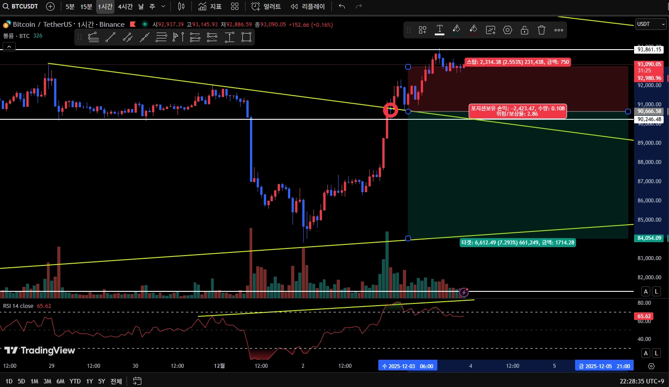Undo the last chart action

tap(342, 6)
